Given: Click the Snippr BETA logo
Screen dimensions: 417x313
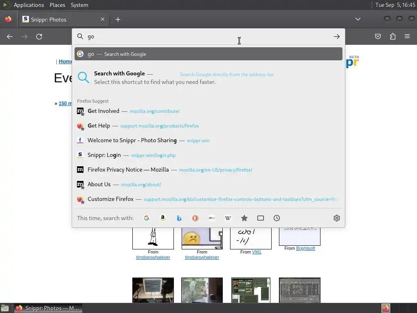Looking at the screenshot, I should click(352, 62).
